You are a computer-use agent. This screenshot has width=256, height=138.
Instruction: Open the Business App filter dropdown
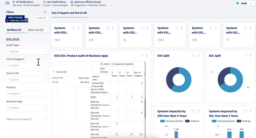click(27, 108)
